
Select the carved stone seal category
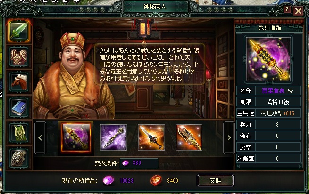[19, 158]
